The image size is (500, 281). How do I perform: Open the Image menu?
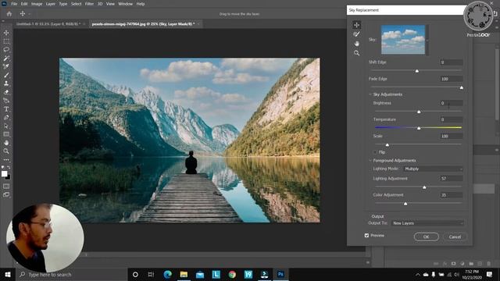click(37, 4)
